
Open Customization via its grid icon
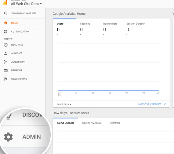tap(6, 32)
